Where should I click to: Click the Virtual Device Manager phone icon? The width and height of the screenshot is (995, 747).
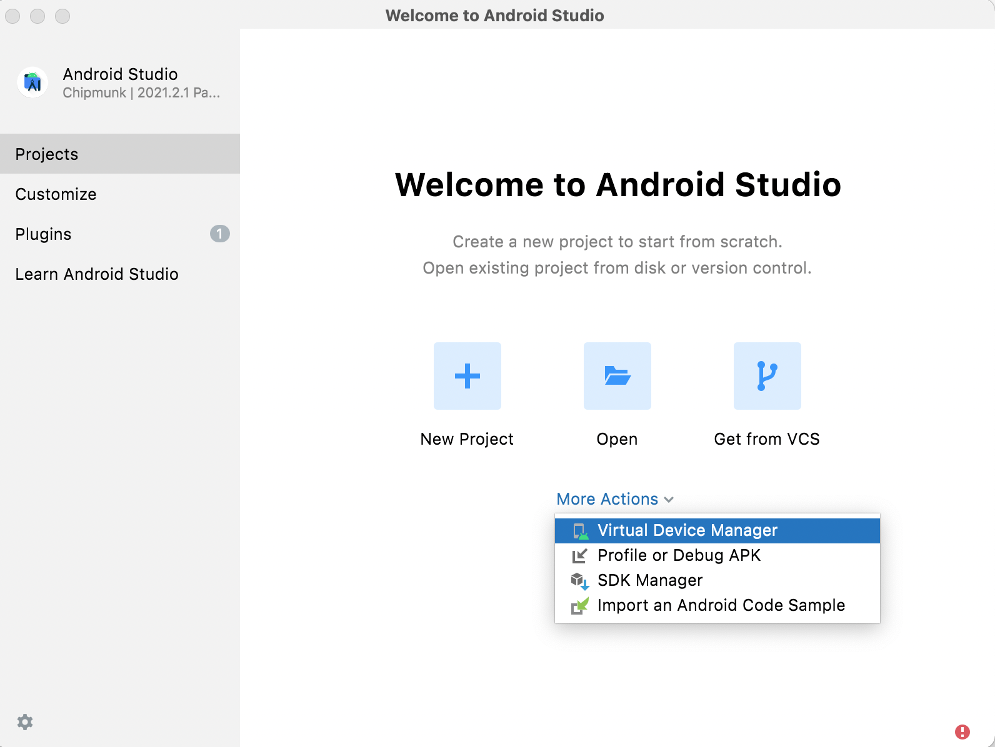pyautogui.click(x=581, y=531)
